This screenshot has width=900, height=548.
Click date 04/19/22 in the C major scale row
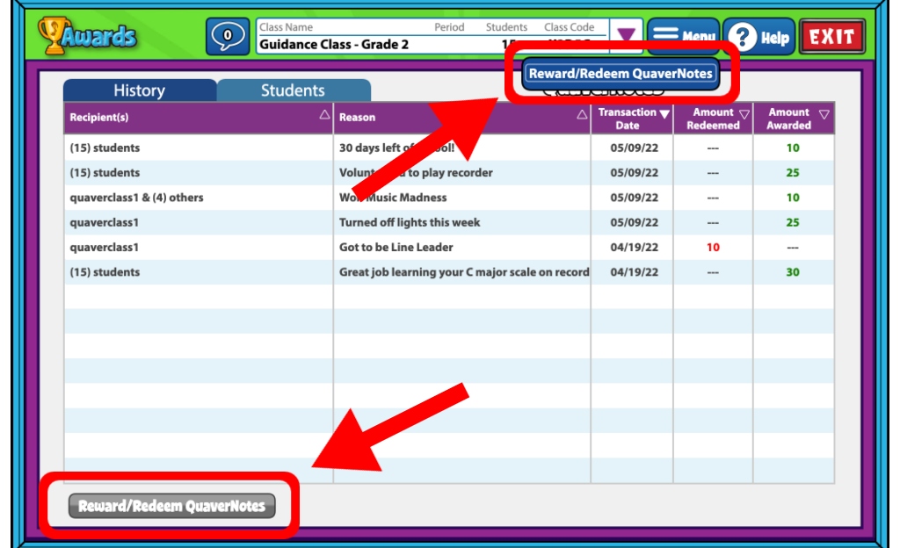[x=634, y=272]
